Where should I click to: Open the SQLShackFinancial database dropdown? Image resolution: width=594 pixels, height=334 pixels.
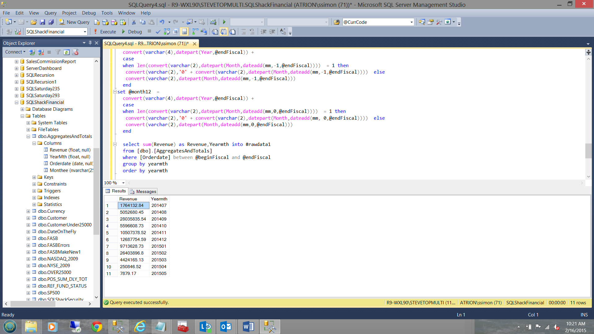coord(85,32)
